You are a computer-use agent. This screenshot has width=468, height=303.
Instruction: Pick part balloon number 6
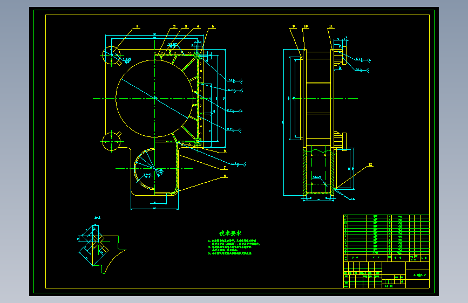coord(225,151)
